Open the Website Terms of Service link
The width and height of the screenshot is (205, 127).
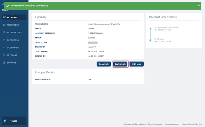192,124
